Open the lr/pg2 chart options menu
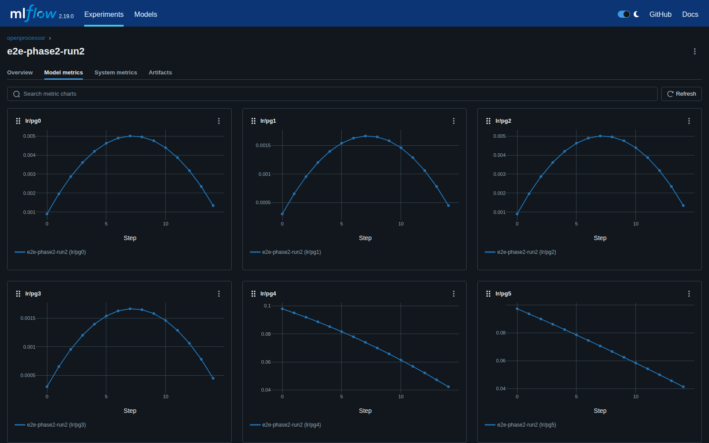 point(689,121)
